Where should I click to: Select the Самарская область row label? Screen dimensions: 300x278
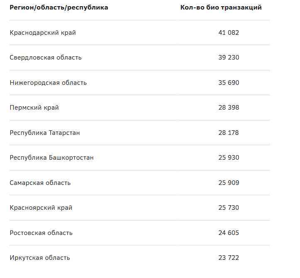pos(40,183)
